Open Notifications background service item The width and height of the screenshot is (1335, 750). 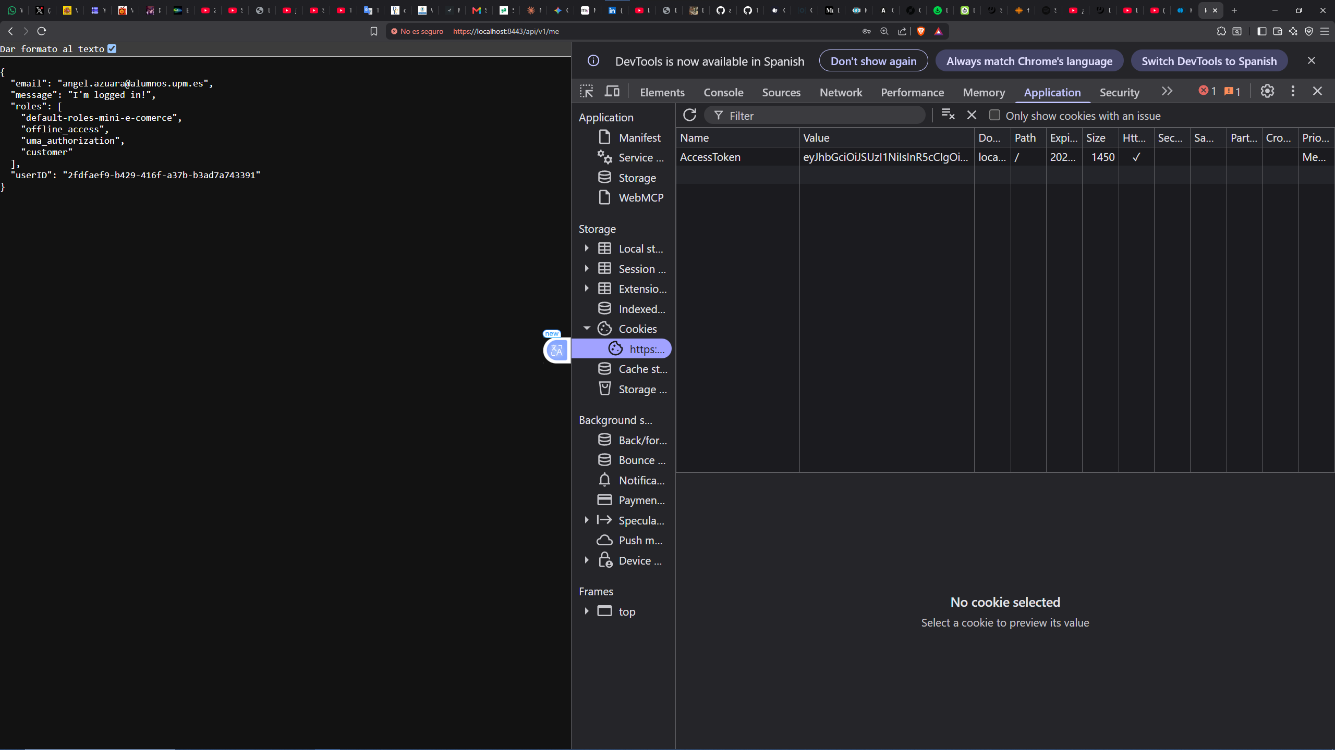click(632, 480)
